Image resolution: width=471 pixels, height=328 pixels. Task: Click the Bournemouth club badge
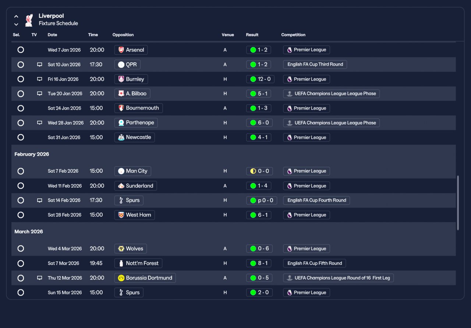click(121, 108)
